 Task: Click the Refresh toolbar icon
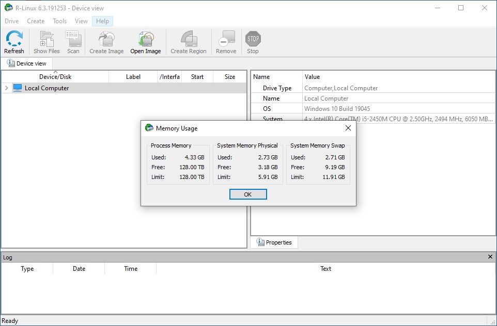point(14,39)
